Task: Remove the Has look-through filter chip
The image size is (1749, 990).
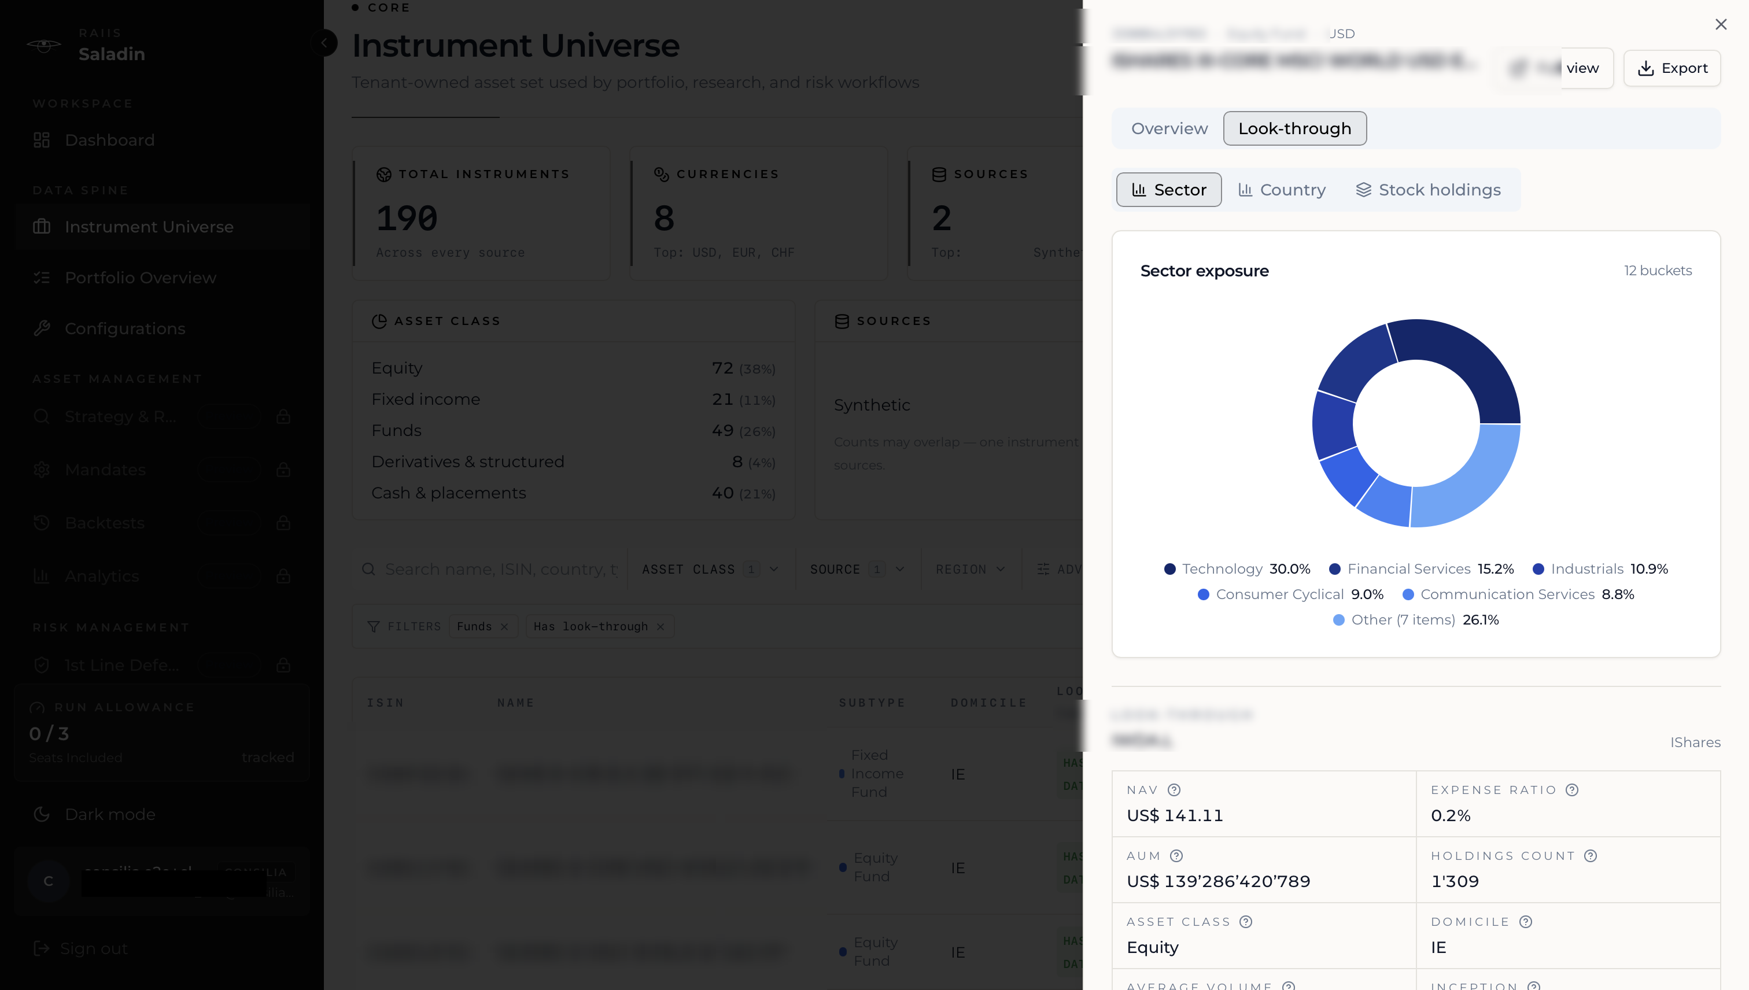Action: pyautogui.click(x=661, y=627)
